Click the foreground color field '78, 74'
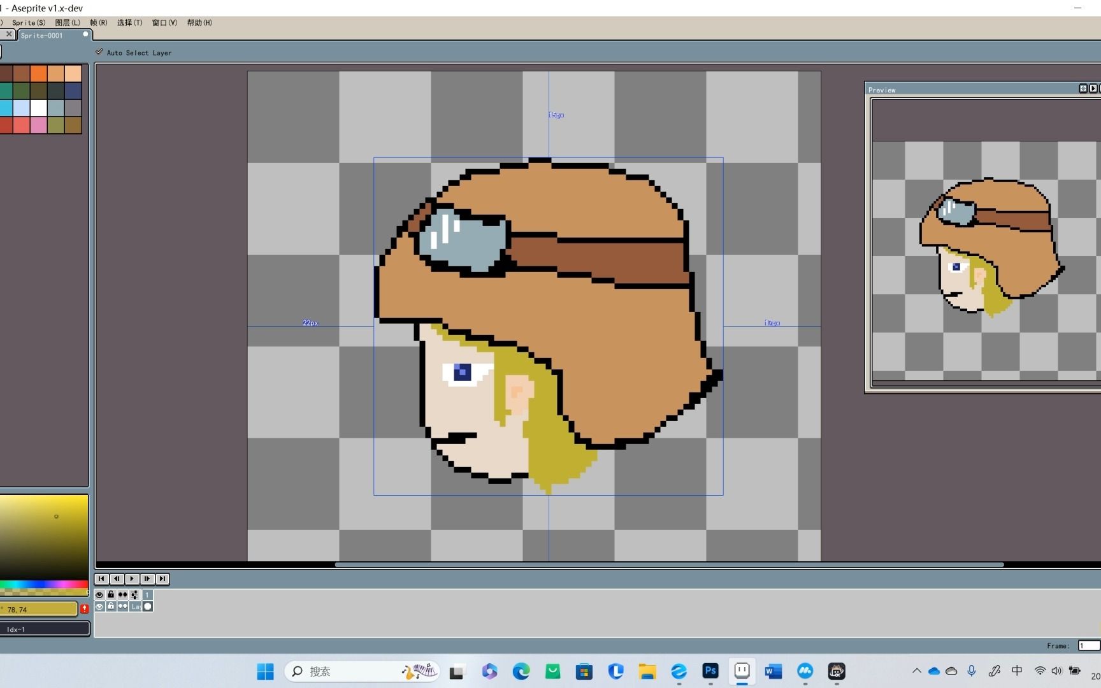The height and width of the screenshot is (688, 1101). (38, 610)
